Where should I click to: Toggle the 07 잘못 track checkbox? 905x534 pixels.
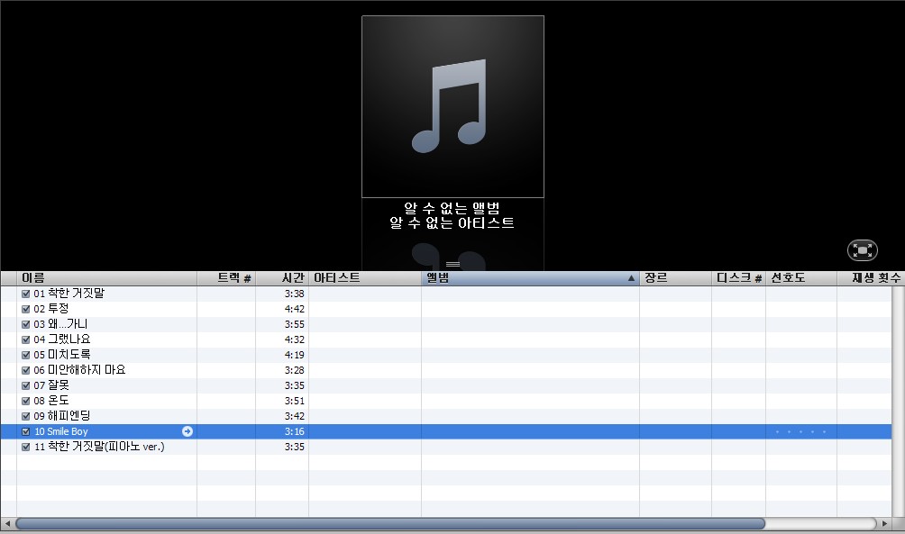(25, 385)
